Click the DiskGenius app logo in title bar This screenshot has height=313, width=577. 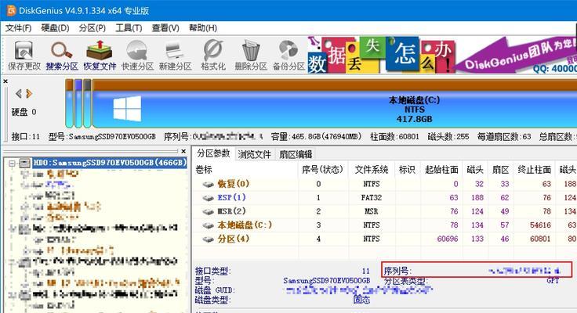pos(12,10)
